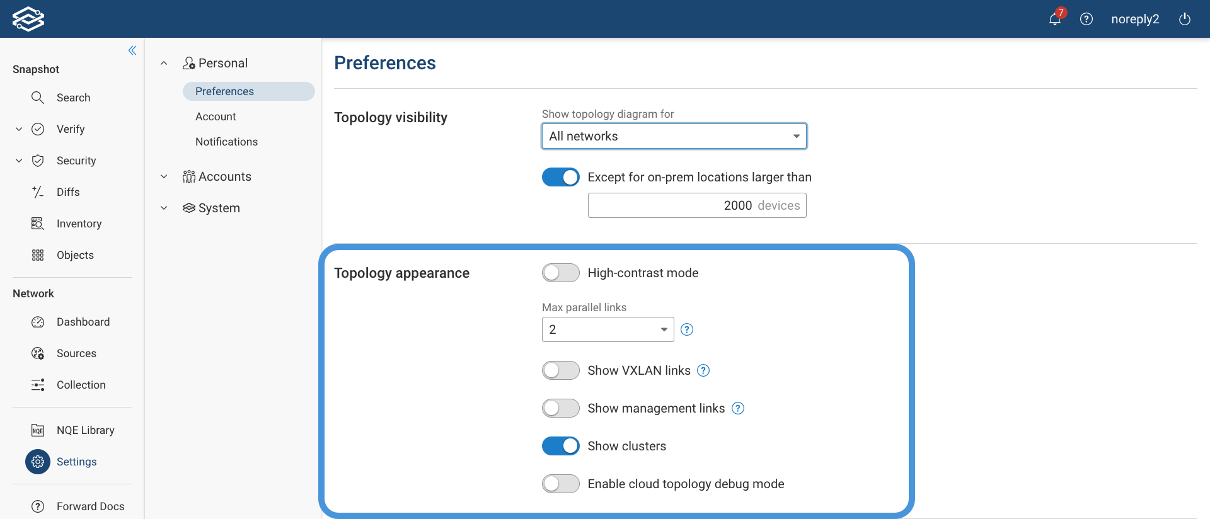Expand the System section chevron
1210x519 pixels.
[x=164, y=208]
